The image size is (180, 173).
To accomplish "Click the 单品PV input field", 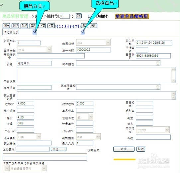I will coord(85,130).
